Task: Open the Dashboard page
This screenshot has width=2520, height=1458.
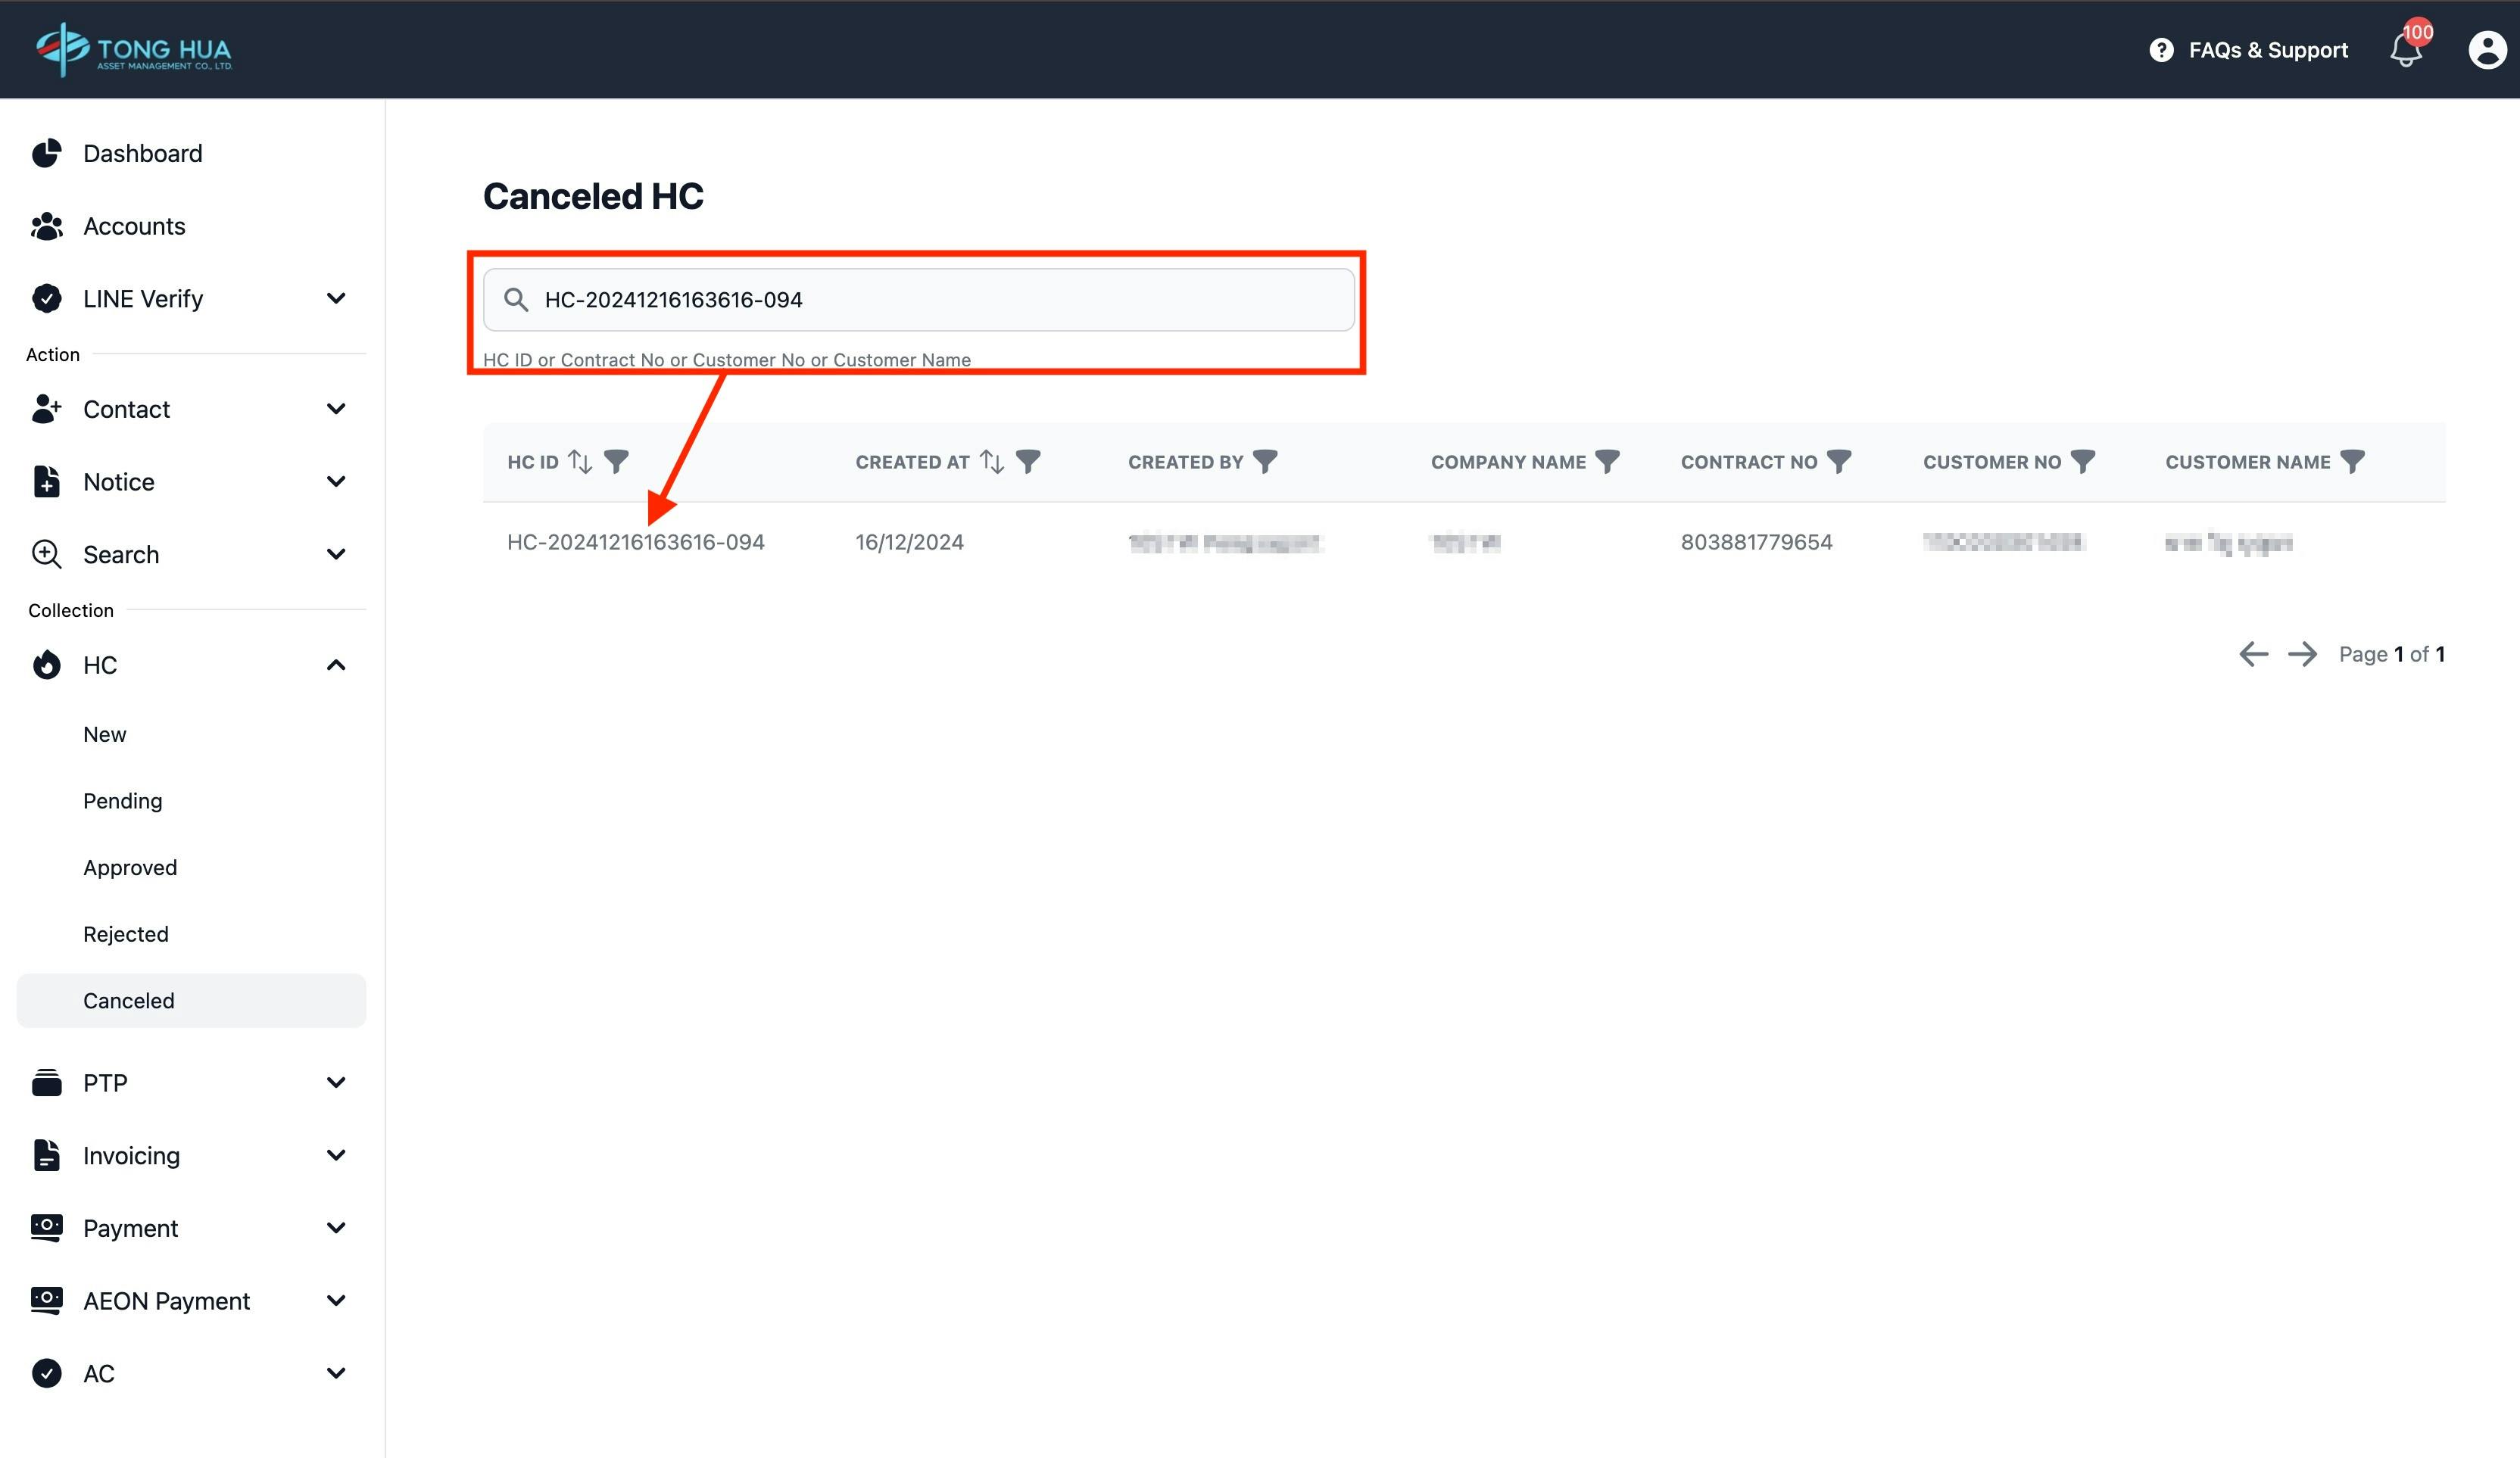Action: click(x=142, y=153)
